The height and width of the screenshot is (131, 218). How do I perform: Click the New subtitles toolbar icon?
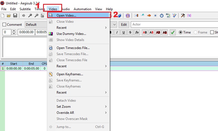click(2, 15)
